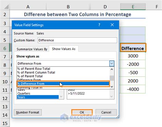Click the dropdown list scrollbar thumb
The width and height of the screenshot is (162, 127).
[x=112, y=78]
